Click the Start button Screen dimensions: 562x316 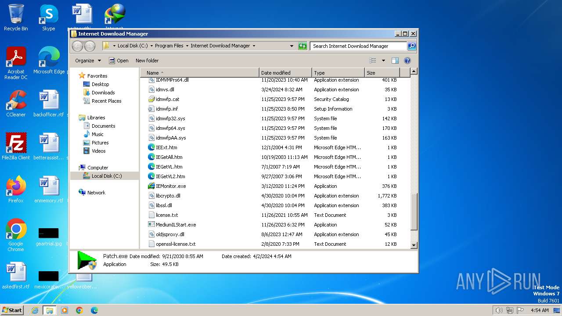coord(12,310)
